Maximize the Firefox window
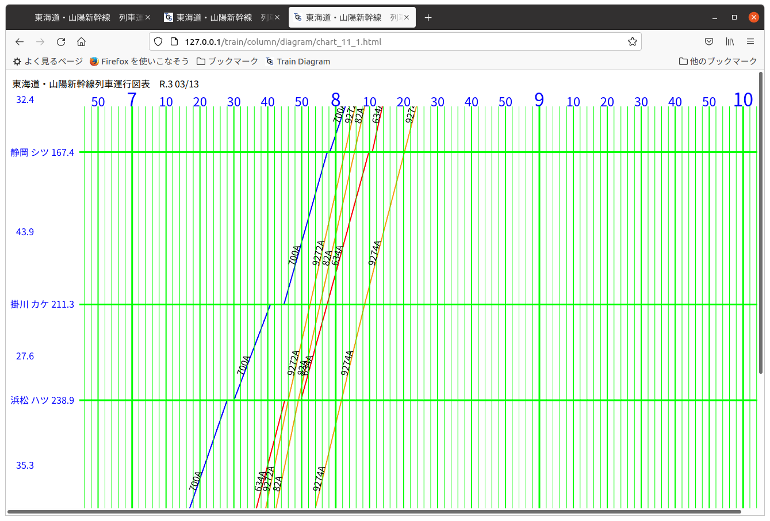This screenshot has height=521, width=770. pos(734,18)
